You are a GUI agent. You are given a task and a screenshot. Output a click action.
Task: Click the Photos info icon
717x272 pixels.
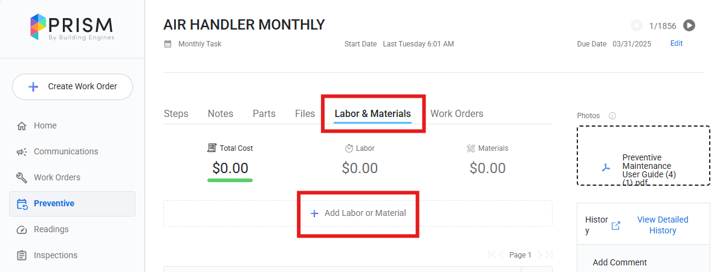pos(612,116)
